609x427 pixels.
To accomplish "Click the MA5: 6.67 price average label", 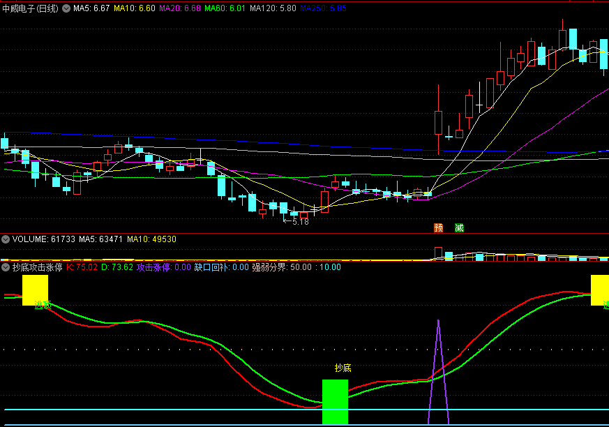I will pos(91,8).
